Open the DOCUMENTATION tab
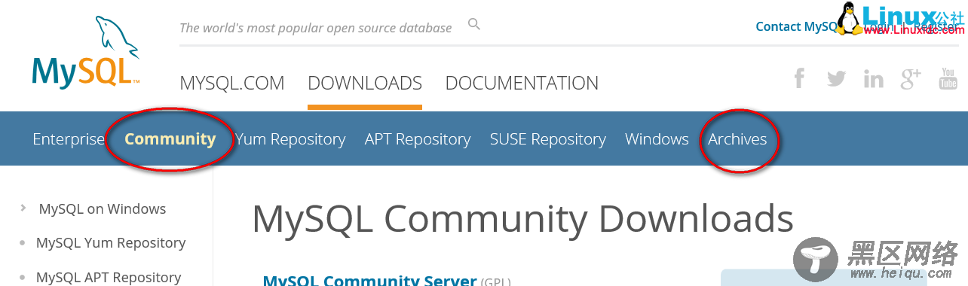Viewport: 968px width, 286px height. click(x=522, y=83)
